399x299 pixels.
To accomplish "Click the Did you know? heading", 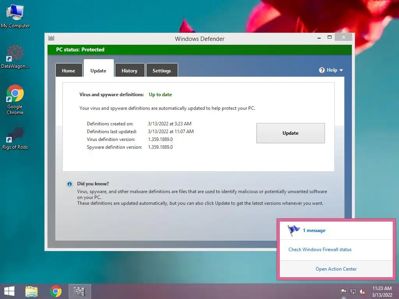I will (93, 184).
